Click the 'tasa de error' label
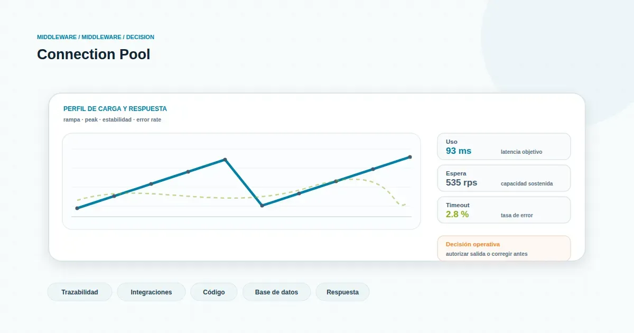This screenshot has height=333, width=634. click(517, 215)
